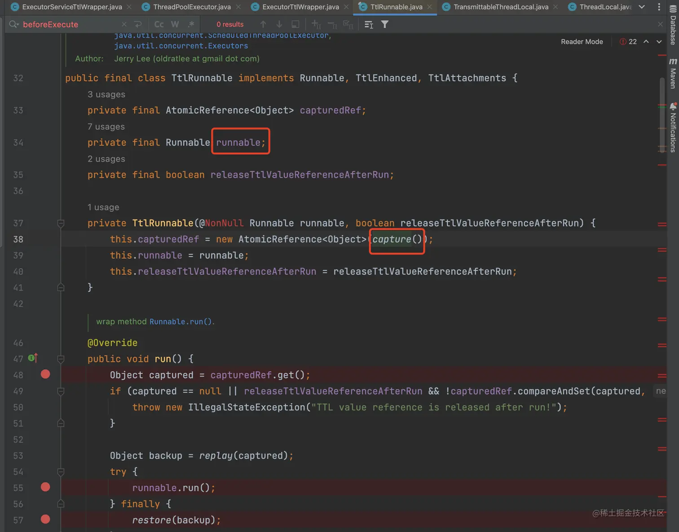Open the Database tool window
Image resolution: width=679 pixels, height=532 pixels.
pos(673,26)
